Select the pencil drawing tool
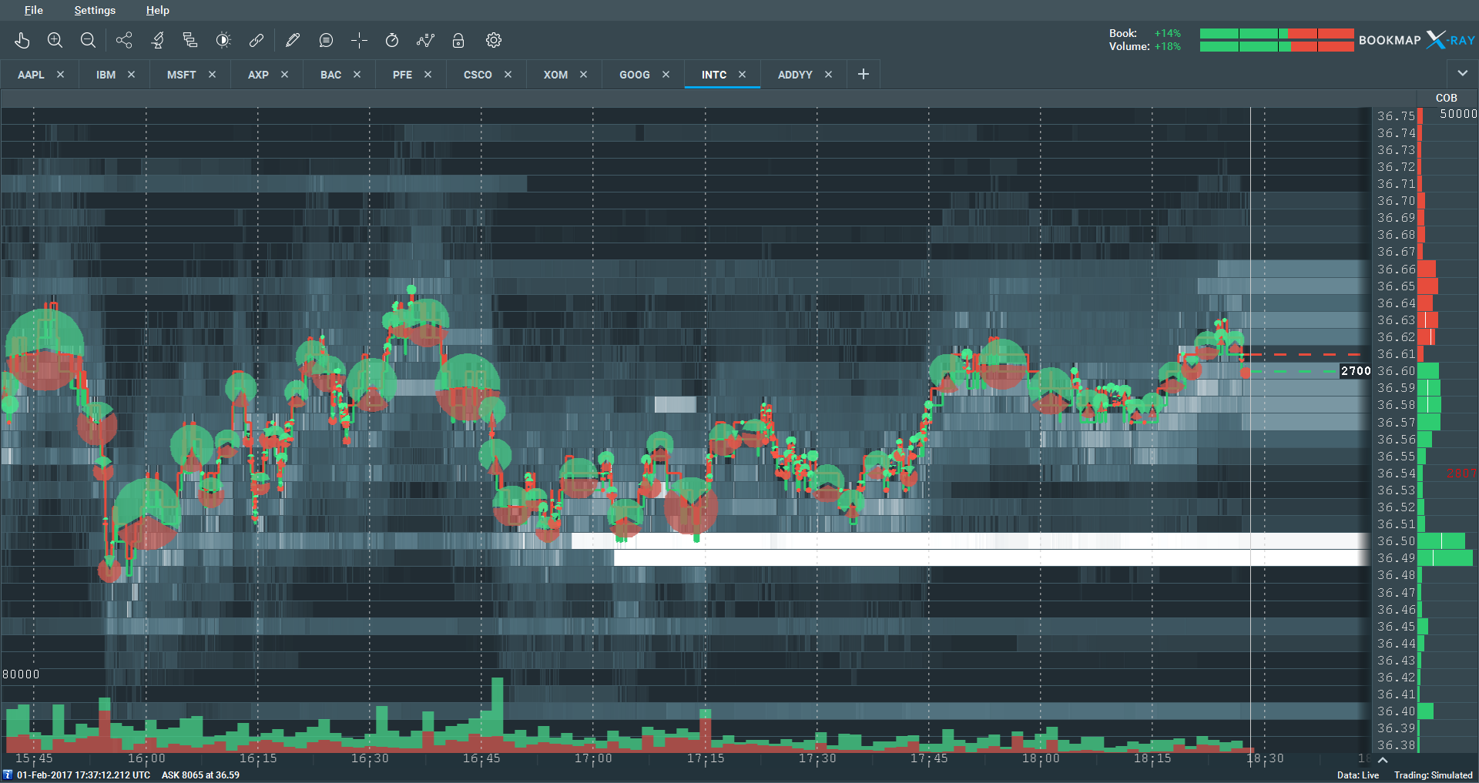Viewport: 1479px width, 783px height. [293, 40]
